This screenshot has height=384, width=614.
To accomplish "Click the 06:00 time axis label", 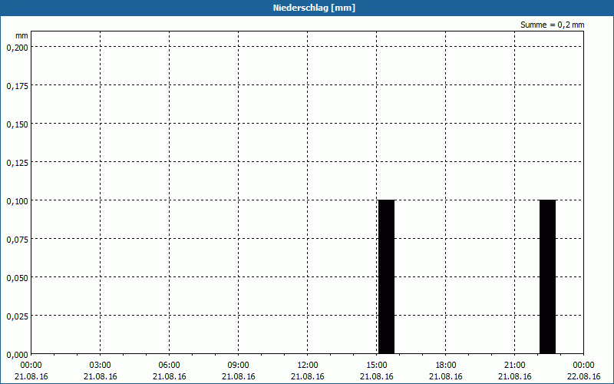I will [x=170, y=365].
